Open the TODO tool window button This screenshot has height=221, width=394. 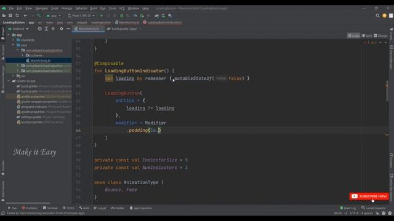tap(68, 208)
